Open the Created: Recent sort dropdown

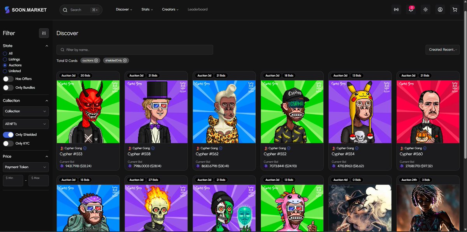pyautogui.click(x=443, y=50)
